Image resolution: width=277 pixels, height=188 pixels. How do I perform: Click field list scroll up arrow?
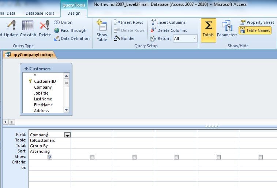[x=67, y=76]
